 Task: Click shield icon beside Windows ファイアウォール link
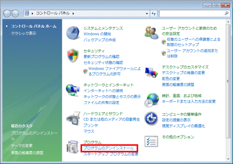85,71
